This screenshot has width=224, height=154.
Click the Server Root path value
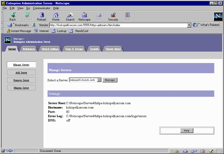[x=98, y=103]
